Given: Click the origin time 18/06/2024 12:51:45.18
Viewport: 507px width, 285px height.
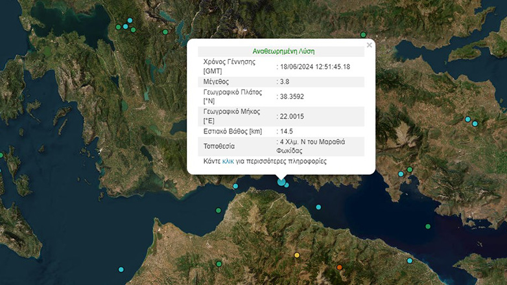Looking at the screenshot, I should tap(315, 67).
